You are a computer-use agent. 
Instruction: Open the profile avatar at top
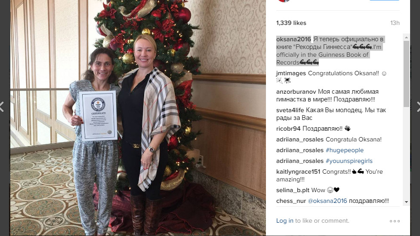284,1
